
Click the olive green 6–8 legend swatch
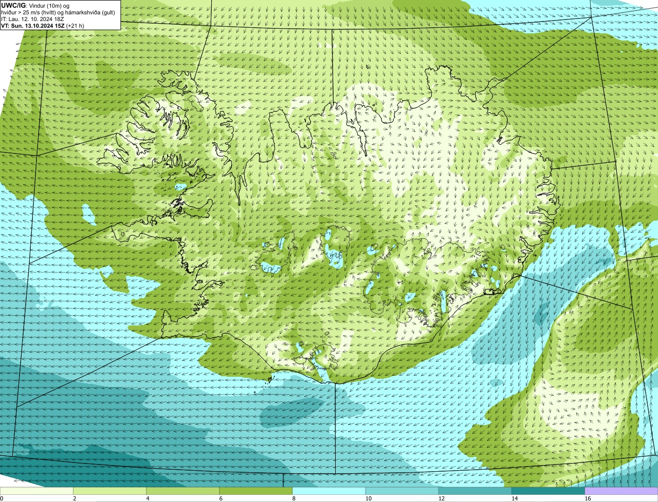256,491
